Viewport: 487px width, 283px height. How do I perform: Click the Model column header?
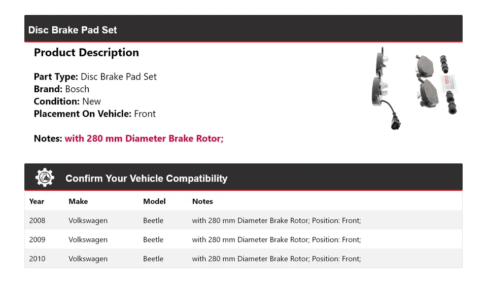[154, 201]
